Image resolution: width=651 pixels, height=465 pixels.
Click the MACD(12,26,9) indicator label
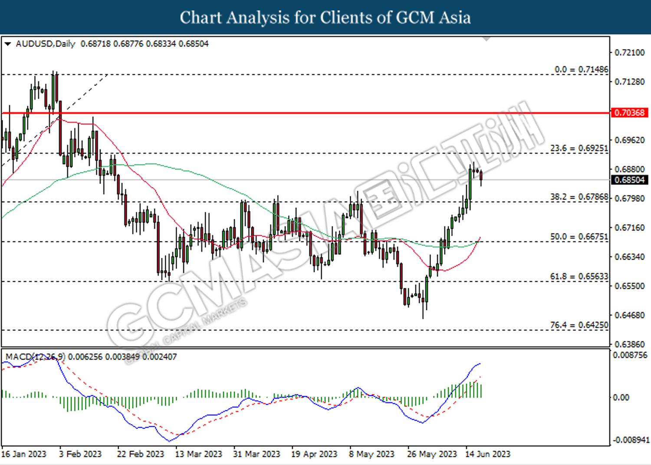coord(36,357)
